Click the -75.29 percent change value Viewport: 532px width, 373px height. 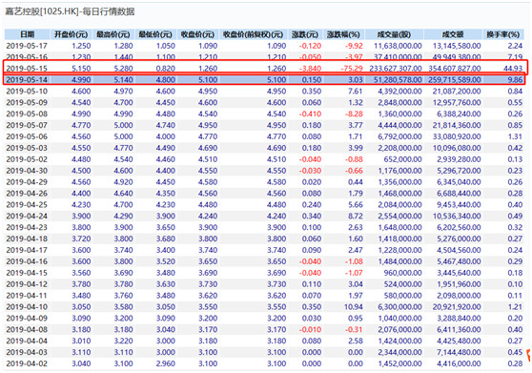click(352, 69)
